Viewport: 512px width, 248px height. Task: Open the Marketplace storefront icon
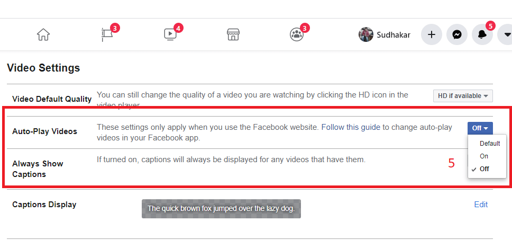pos(233,34)
